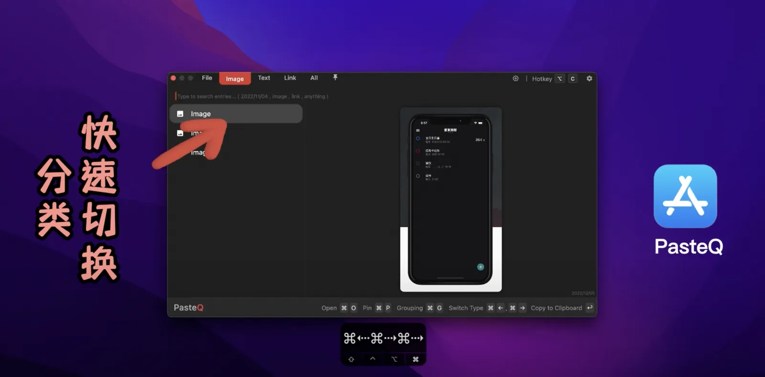Switch to the Text tab

264,78
